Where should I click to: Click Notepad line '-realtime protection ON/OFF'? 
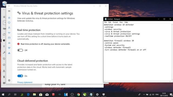click(x=118, y=36)
